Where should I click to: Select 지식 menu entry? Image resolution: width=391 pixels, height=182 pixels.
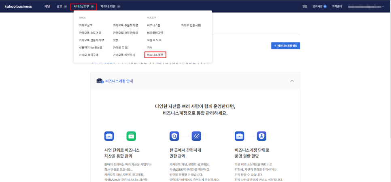tap(150, 47)
